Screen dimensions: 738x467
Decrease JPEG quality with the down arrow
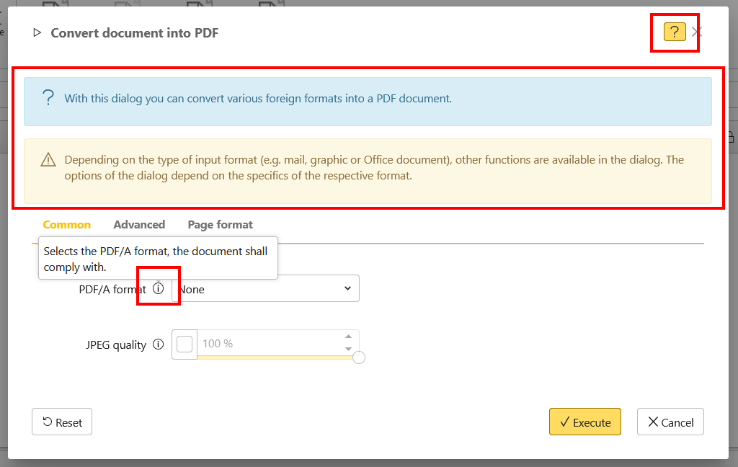tap(348, 349)
